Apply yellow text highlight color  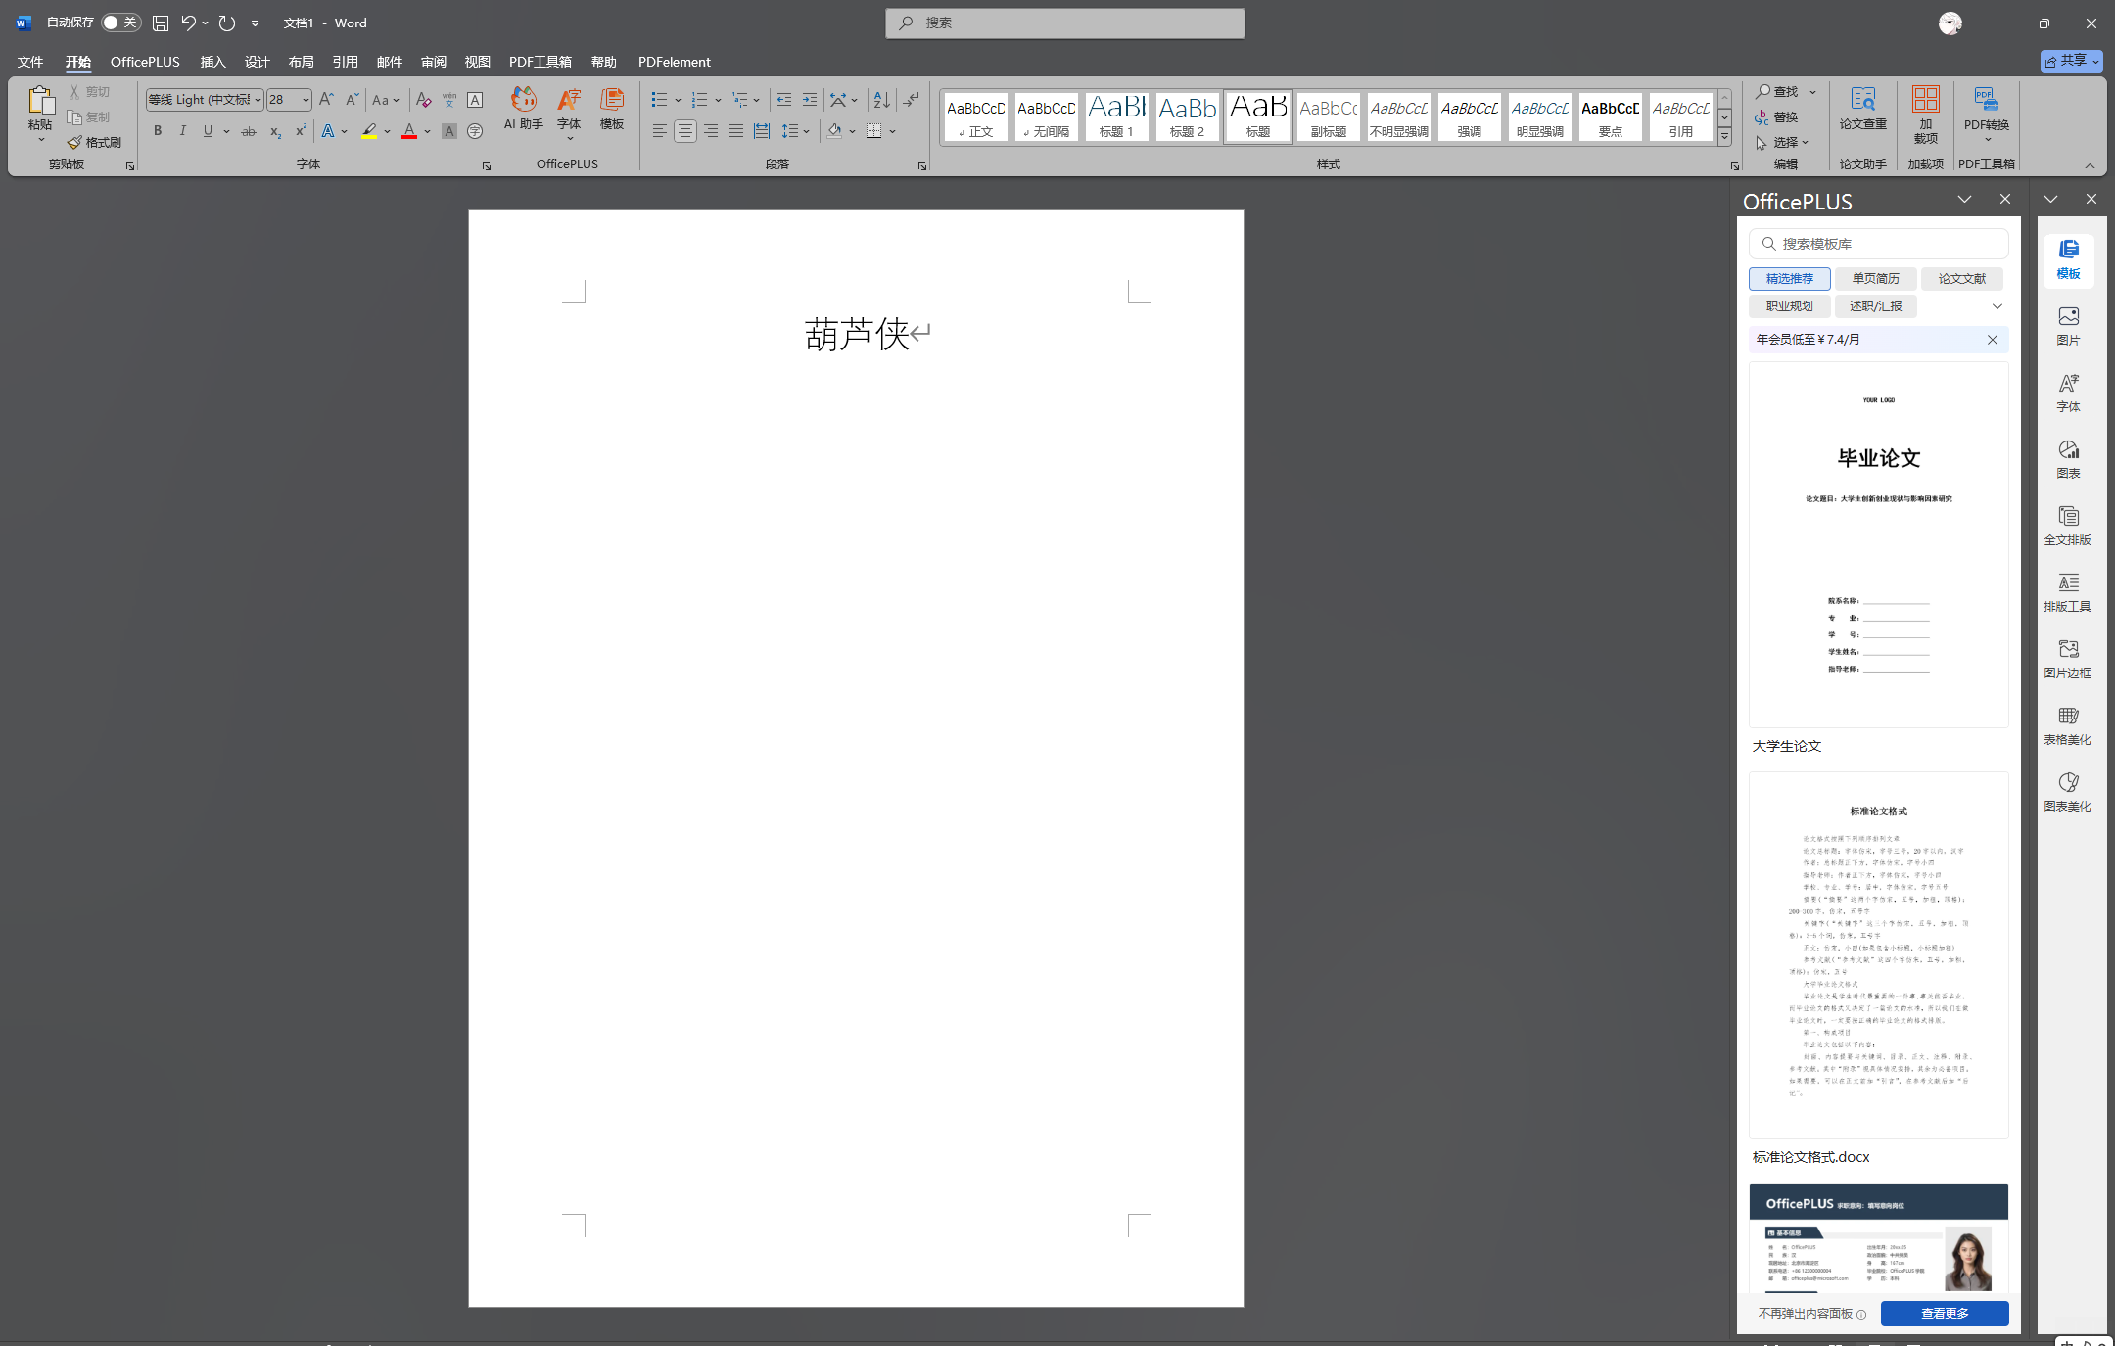click(x=369, y=131)
